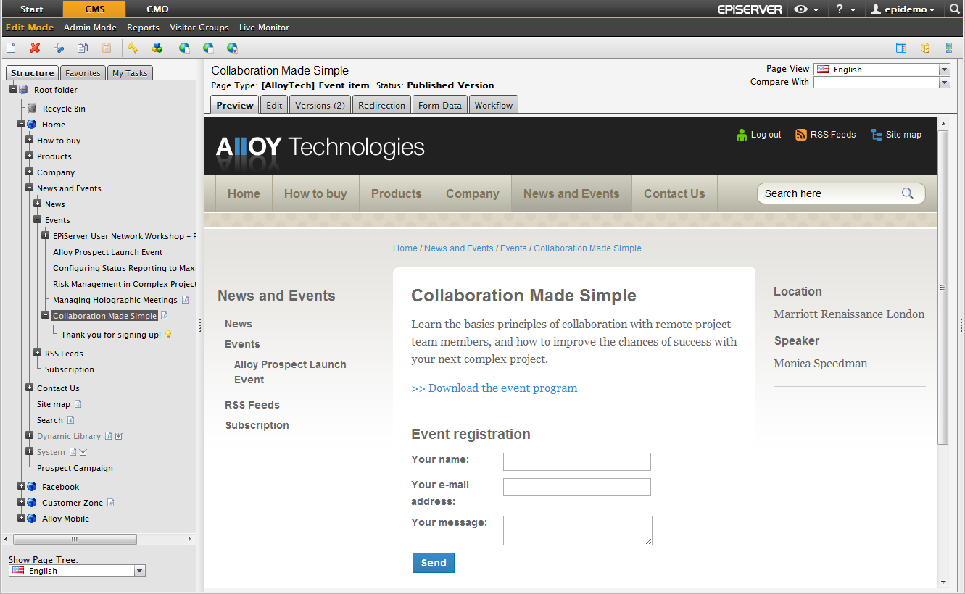Image resolution: width=965 pixels, height=594 pixels.
Task: Create a new page from the toolbar
Action: pos(11,47)
